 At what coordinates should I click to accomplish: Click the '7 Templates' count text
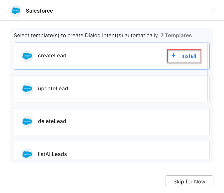point(176,35)
